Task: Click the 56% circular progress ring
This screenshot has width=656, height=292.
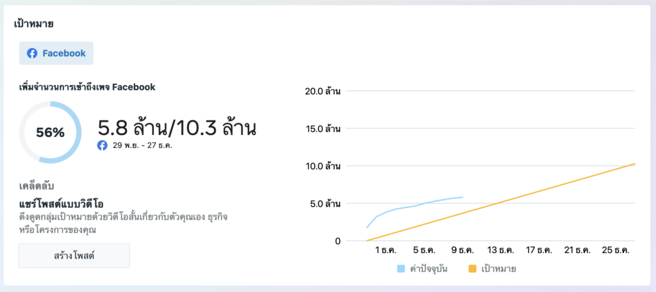Action: [x=50, y=132]
